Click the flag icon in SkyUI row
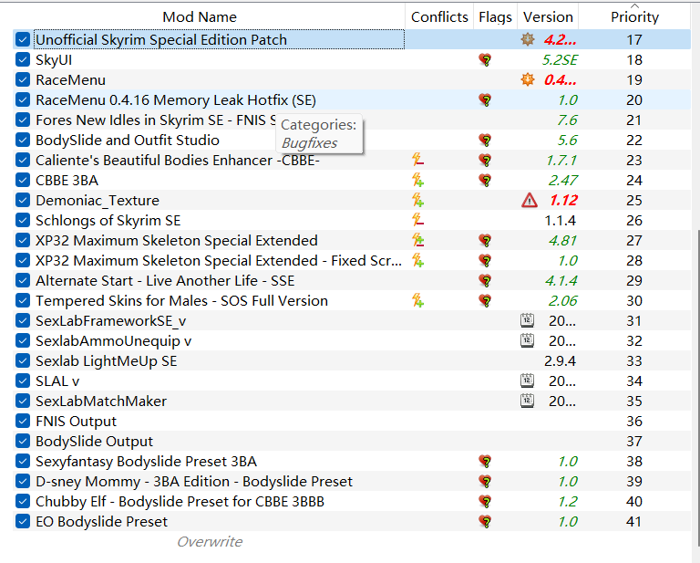 [485, 60]
